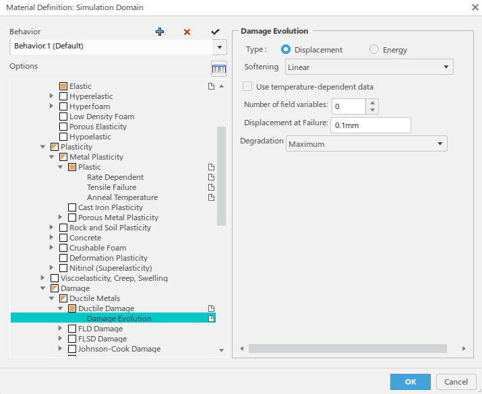Expand the FLD Damage node
The image size is (482, 394).
pyautogui.click(x=60, y=329)
